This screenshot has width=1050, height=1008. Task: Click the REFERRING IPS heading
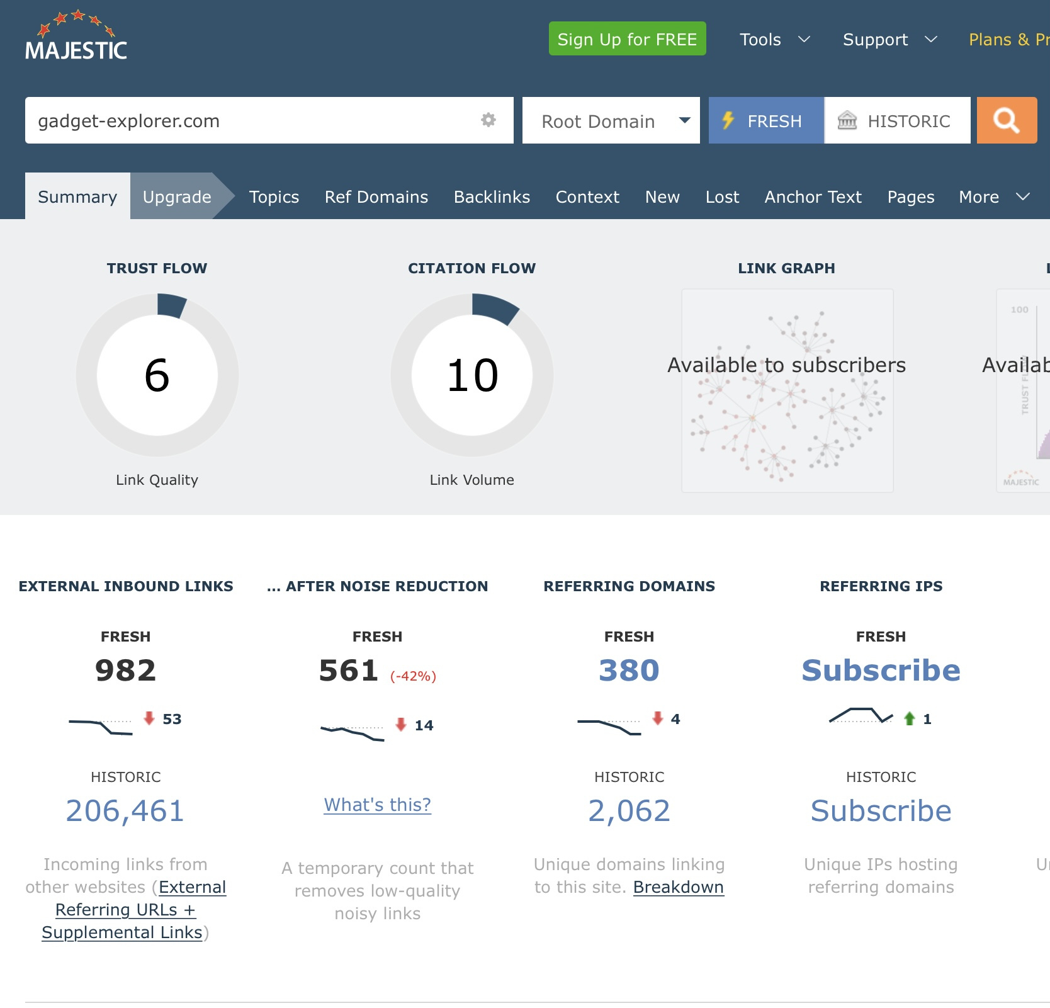click(881, 586)
